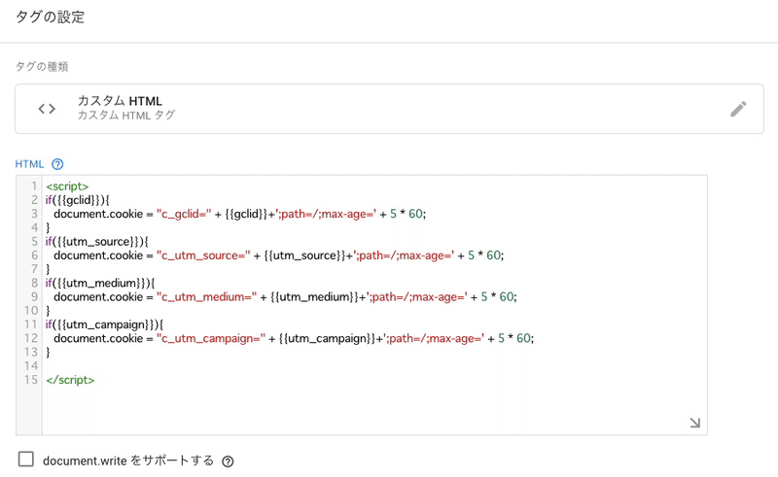Click code line 6 setting c_utm_source cookie
This screenshot has height=477, width=778.
point(278,256)
